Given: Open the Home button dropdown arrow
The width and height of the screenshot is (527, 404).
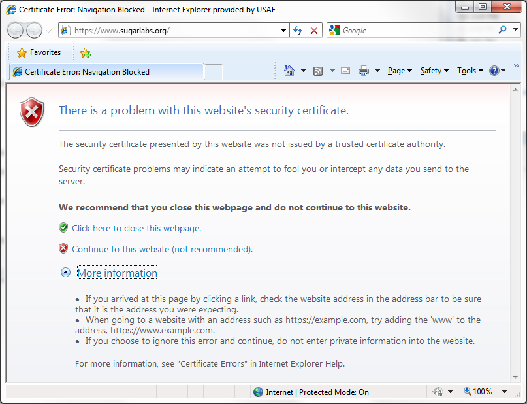Looking at the screenshot, I should (x=303, y=71).
